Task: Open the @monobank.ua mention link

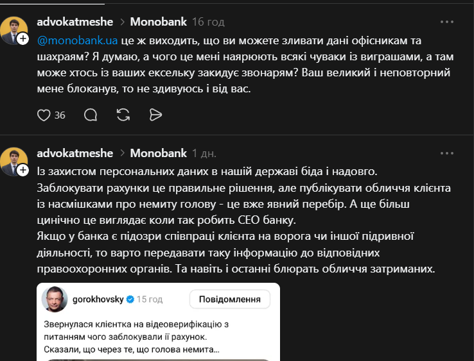Action: tap(78, 40)
